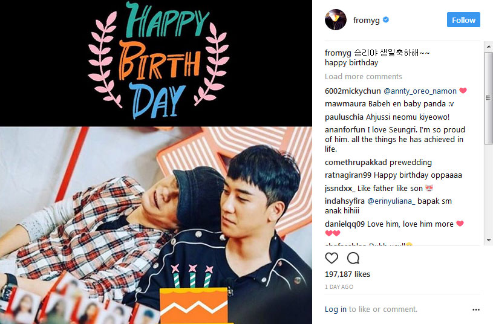Click the 1 DAY AGO timestamp

(339, 287)
